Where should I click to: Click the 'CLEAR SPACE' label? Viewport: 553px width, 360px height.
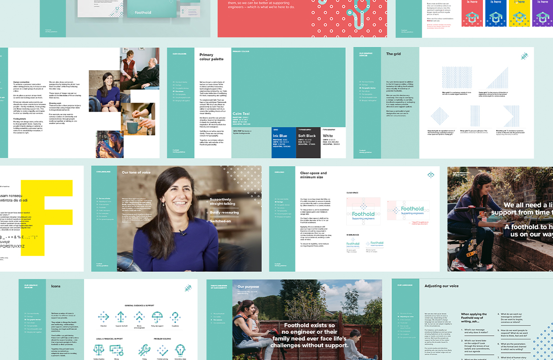(352, 193)
